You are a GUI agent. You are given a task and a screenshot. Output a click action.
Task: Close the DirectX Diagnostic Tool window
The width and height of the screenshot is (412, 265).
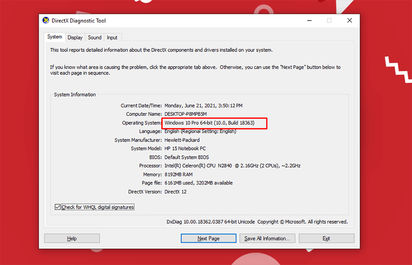pos(349,21)
